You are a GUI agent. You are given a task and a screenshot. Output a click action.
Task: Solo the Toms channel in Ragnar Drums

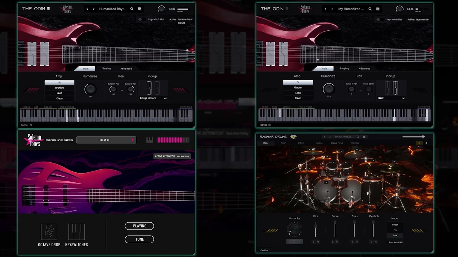(352, 242)
